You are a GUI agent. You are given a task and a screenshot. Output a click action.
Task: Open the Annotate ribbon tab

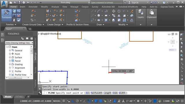click(x=33, y=7)
